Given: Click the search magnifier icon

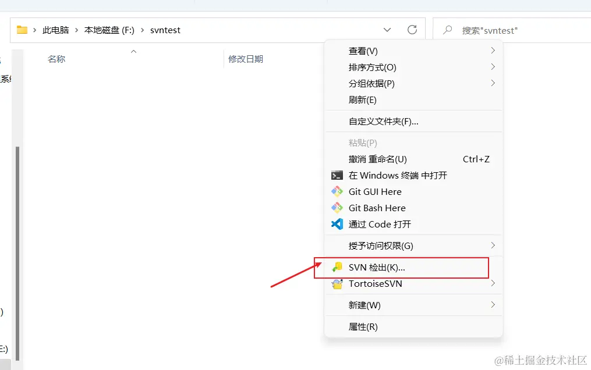Looking at the screenshot, I should coord(447,30).
